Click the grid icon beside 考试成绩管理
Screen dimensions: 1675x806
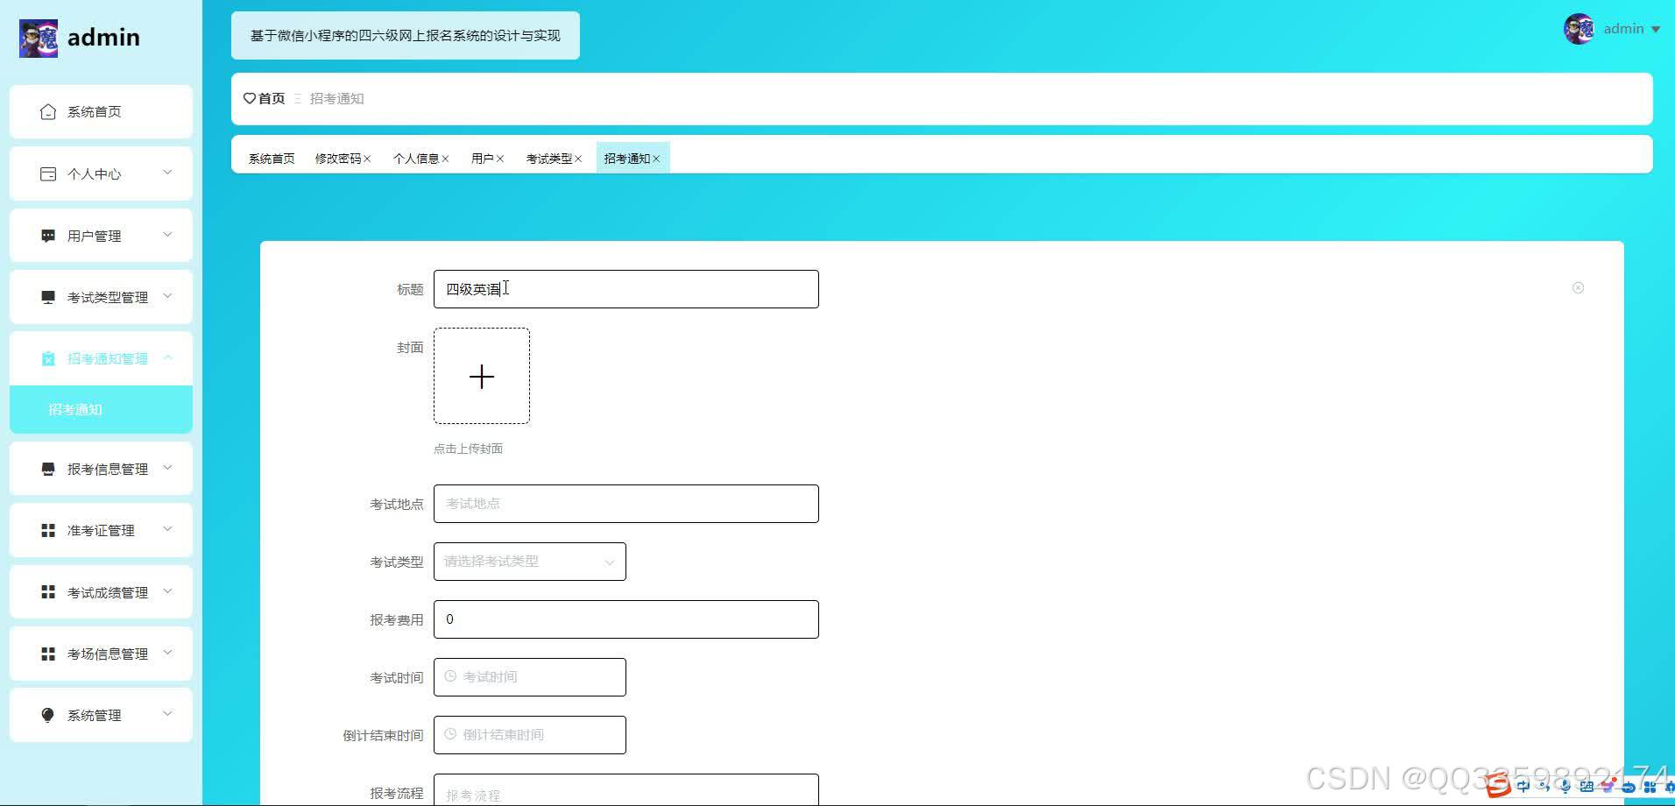[48, 592]
